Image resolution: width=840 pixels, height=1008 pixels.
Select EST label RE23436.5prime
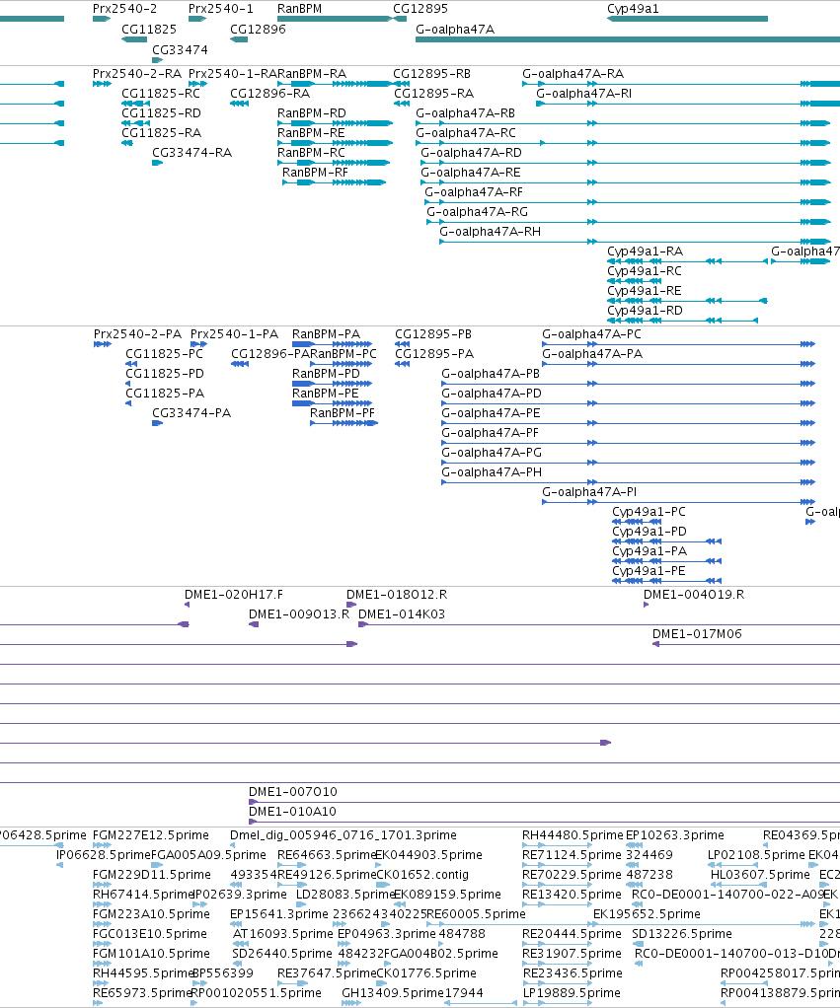click(573, 973)
